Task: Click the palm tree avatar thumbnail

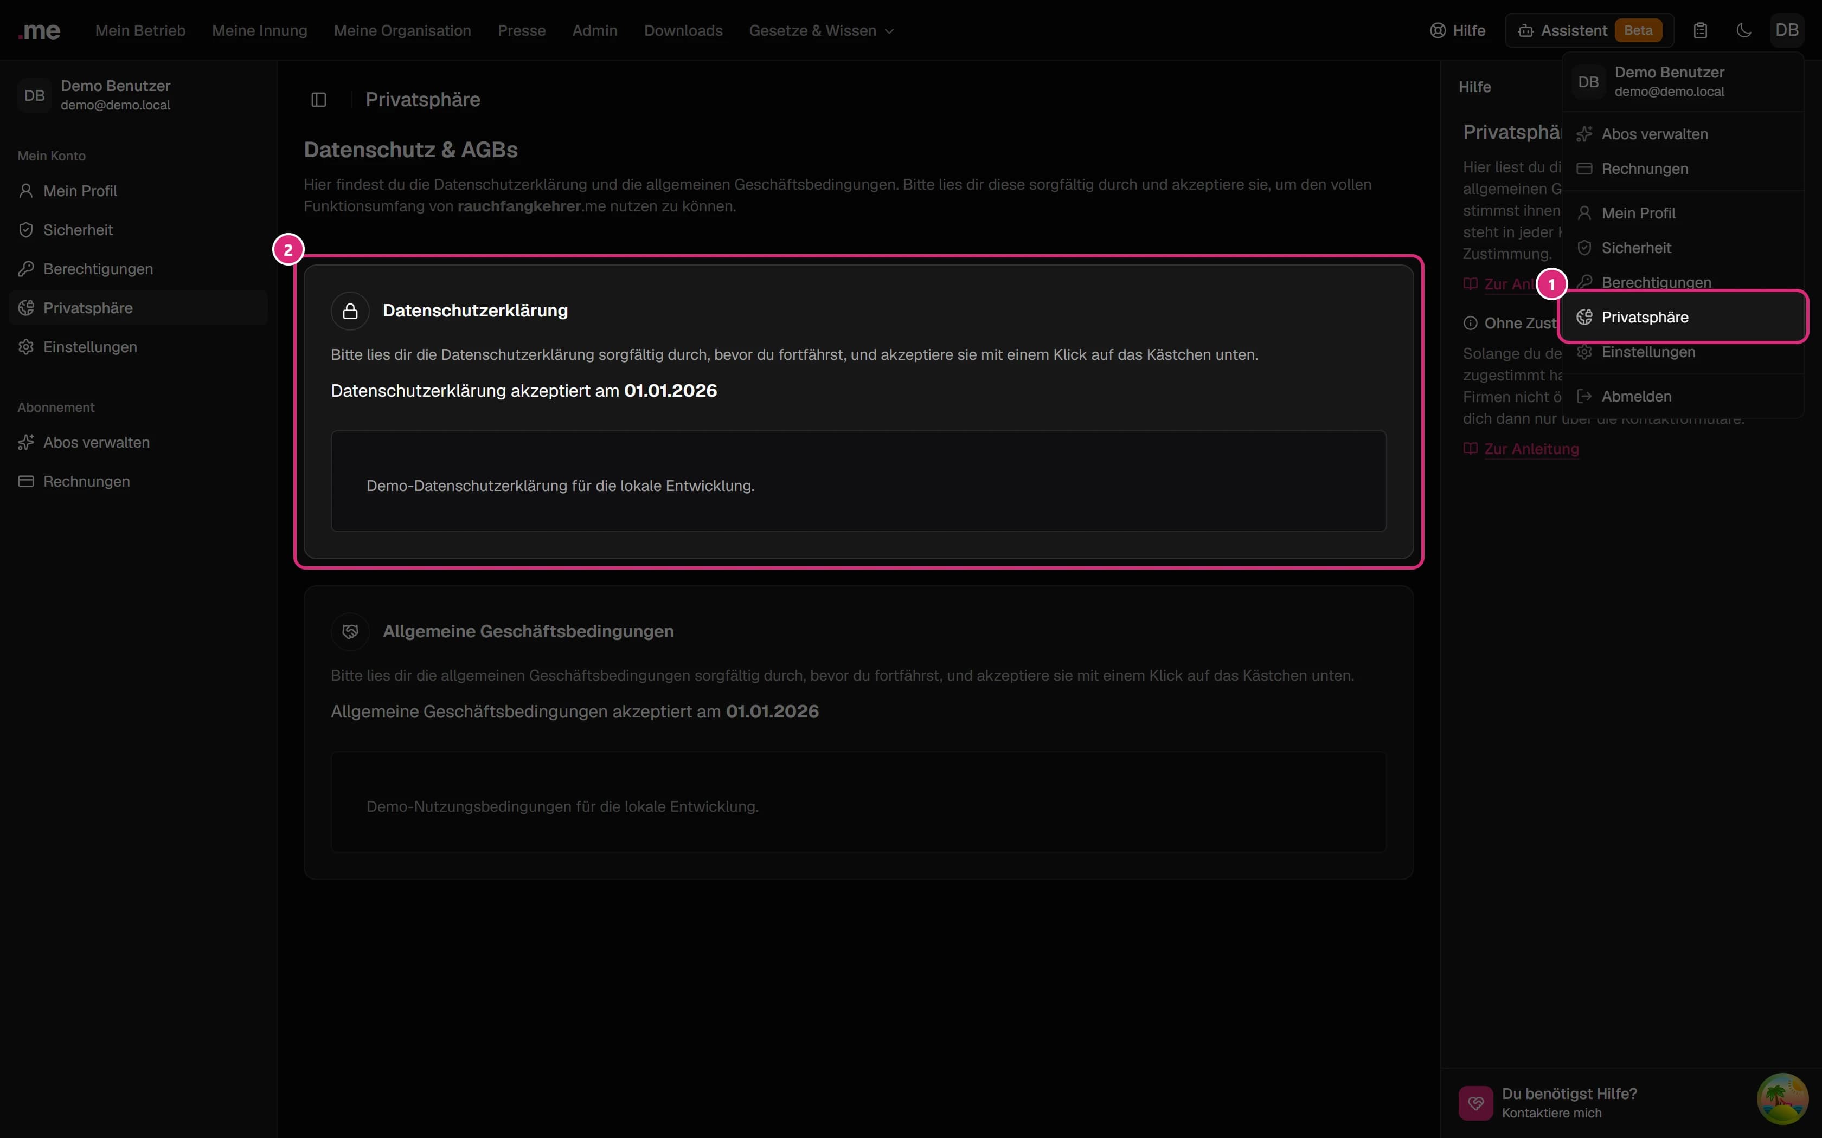Action: (1782, 1099)
